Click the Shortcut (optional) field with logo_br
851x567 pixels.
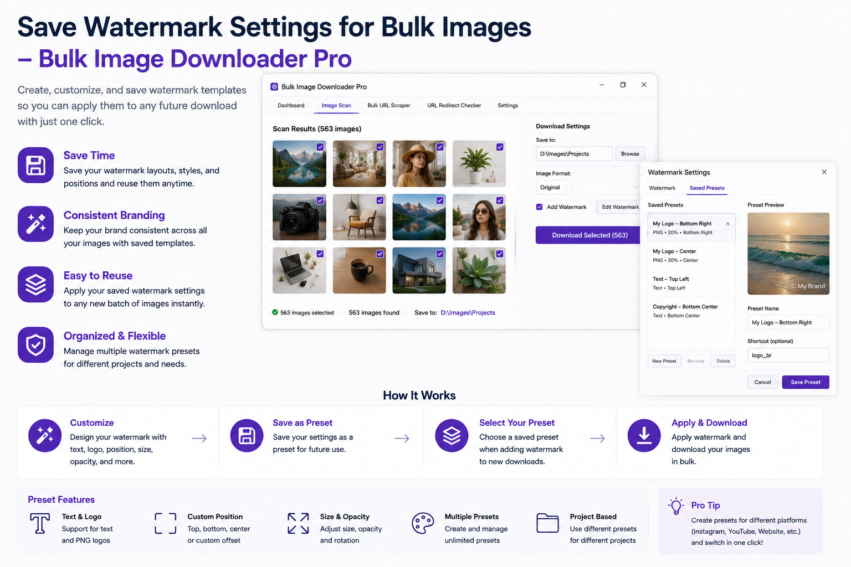[x=788, y=355]
